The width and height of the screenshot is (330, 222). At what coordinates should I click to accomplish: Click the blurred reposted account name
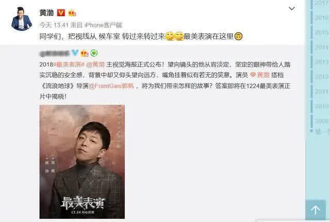pyautogui.click(x=55, y=54)
